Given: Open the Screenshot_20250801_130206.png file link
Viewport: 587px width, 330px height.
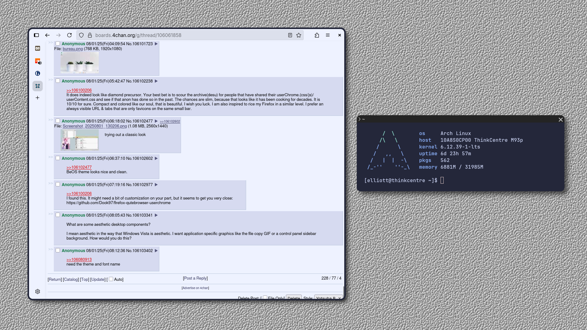Looking at the screenshot, I should coord(95,126).
